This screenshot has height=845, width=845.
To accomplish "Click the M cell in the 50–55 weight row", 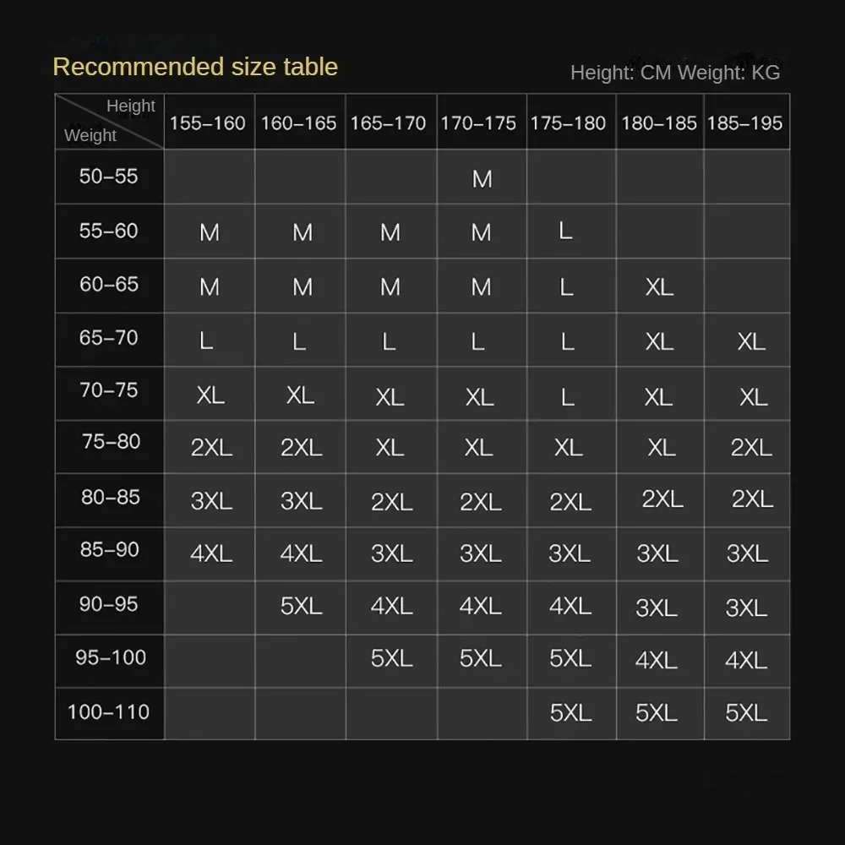I will (x=482, y=178).
